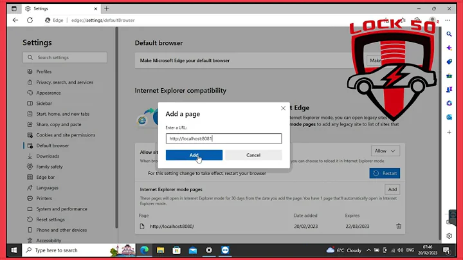Open Family safety settings
The image size is (463, 260).
point(50,167)
